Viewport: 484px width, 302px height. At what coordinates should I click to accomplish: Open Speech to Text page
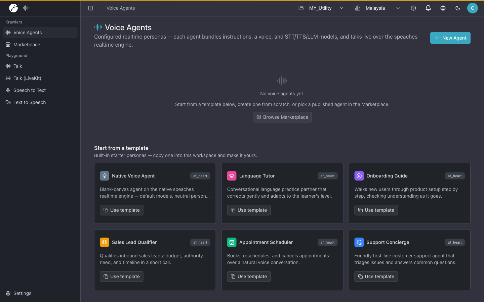point(40,90)
